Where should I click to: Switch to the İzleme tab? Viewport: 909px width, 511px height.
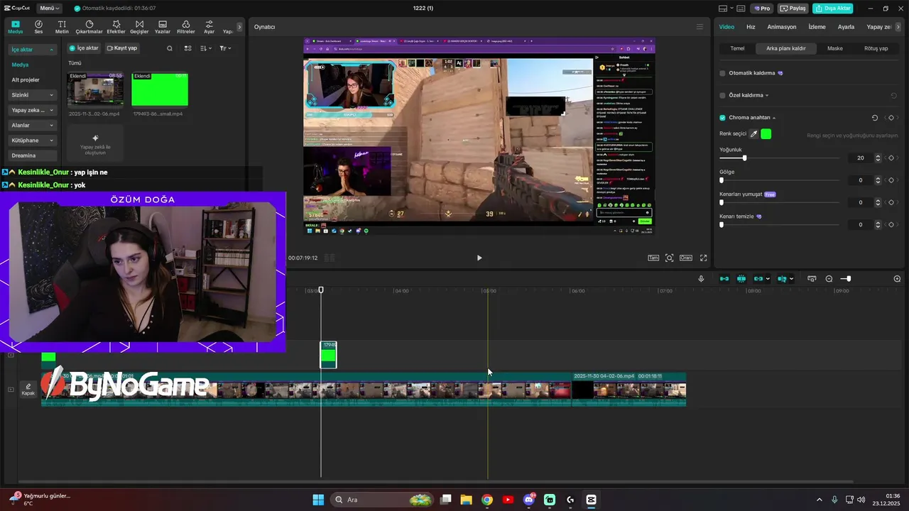pos(817,27)
